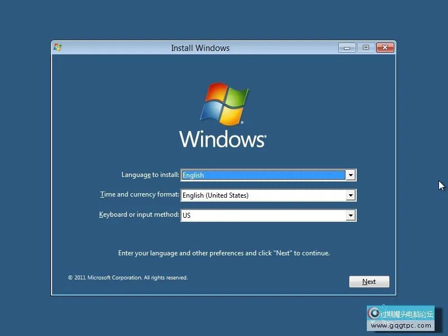Close the Install Windows dialog
Viewport: 448px width, 336px height.
tap(385, 48)
